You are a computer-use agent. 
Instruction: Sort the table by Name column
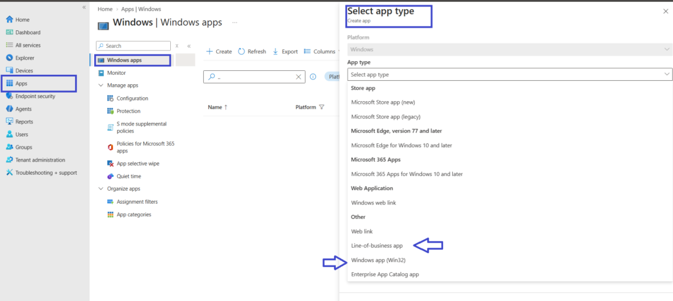(x=218, y=107)
